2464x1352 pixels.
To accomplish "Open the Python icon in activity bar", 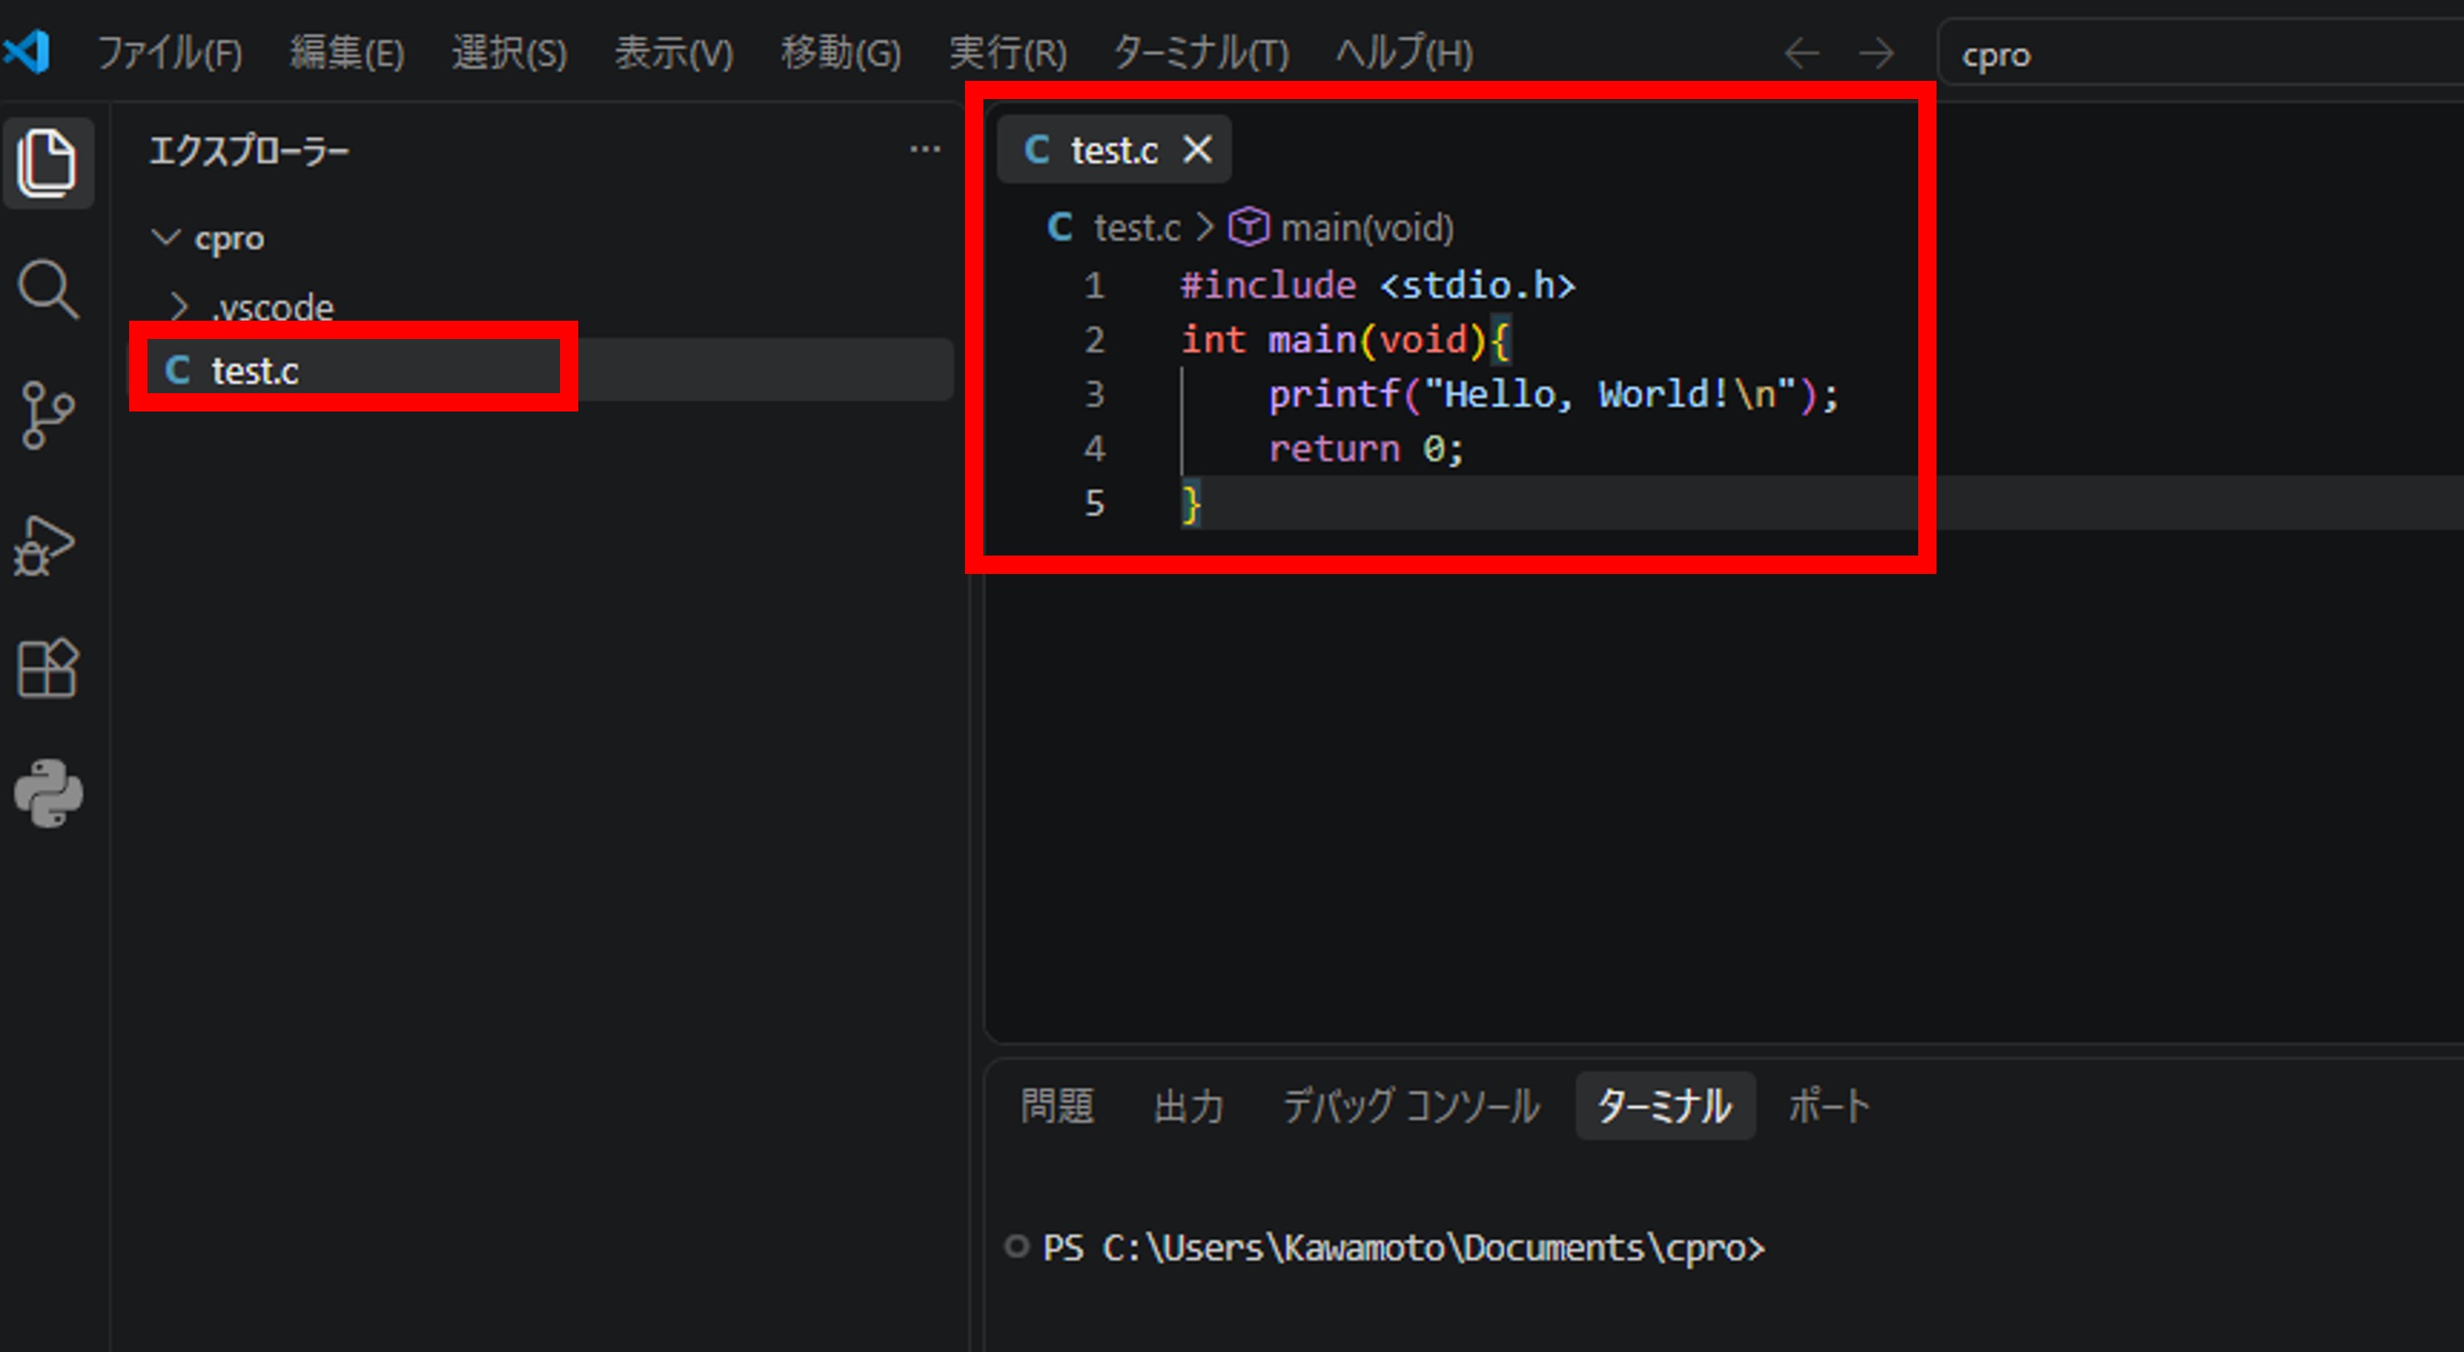I will pyautogui.click(x=49, y=794).
